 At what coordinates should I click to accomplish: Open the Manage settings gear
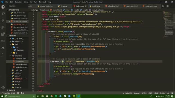point(3,88)
